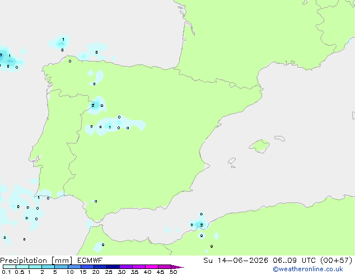Open the weatheronline.co.uk copyright link
The height and width of the screenshot is (274, 355).
tap(307, 269)
